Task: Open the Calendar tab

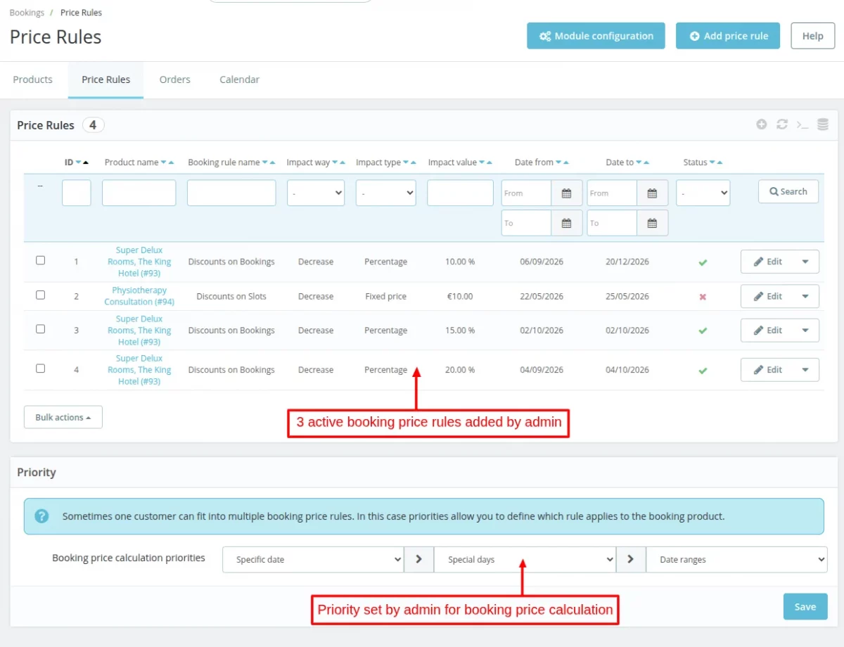Action: click(240, 79)
